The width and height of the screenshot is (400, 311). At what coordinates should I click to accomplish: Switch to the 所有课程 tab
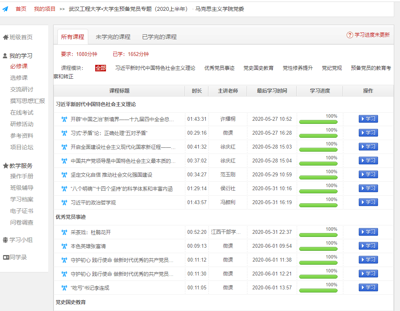tap(73, 37)
